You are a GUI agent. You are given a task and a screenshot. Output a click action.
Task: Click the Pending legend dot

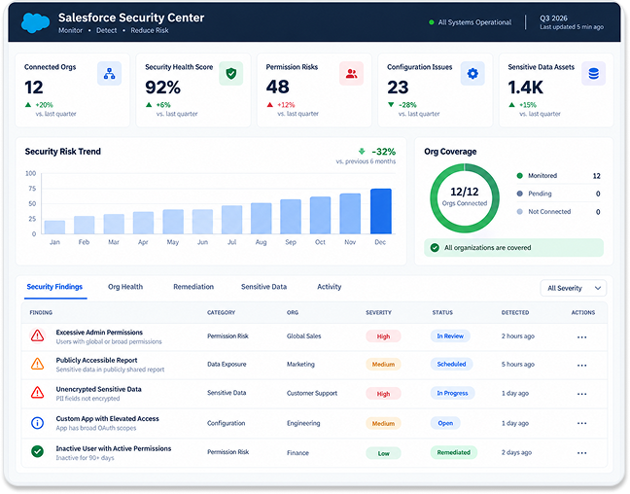pyautogui.click(x=519, y=194)
